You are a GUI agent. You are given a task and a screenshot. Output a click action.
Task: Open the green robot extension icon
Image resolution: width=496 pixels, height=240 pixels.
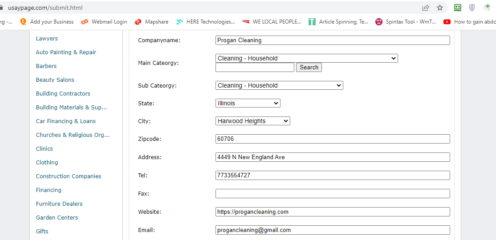457,8
